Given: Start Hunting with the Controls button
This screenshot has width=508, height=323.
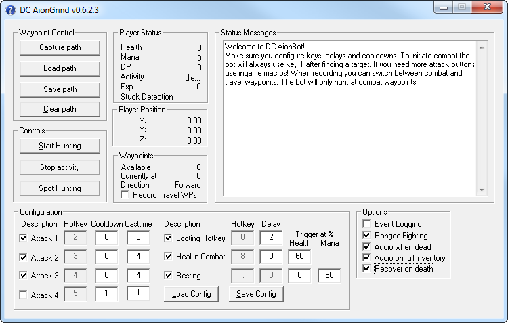Looking at the screenshot, I should coord(60,146).
